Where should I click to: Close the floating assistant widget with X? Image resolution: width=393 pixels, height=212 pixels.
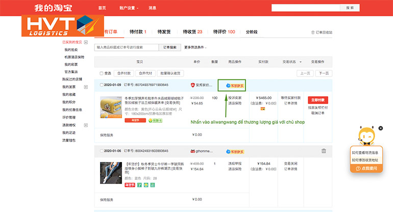click(x=380, y=128)
